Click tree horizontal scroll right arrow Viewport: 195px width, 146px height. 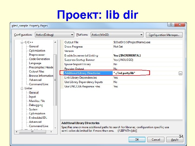51,132
